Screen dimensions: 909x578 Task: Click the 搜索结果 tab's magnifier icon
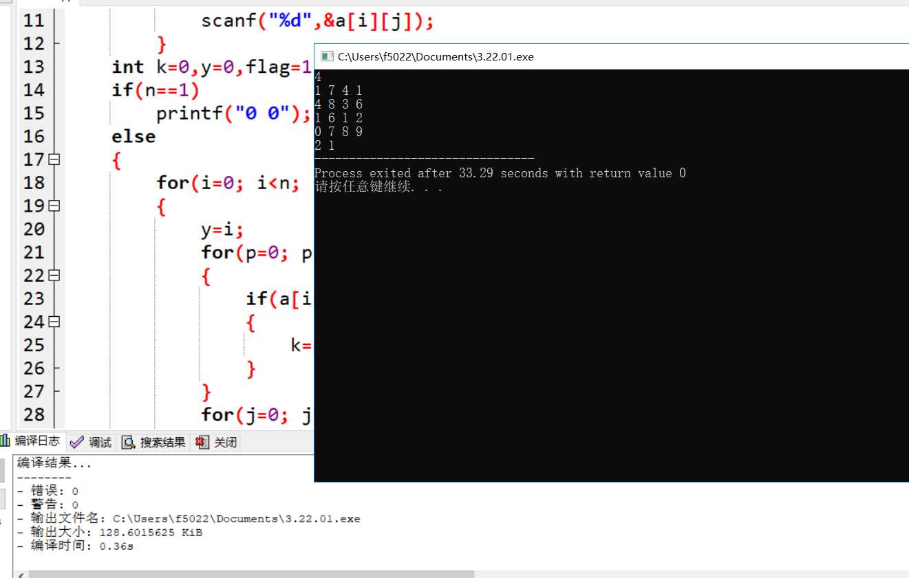point(129,442)
